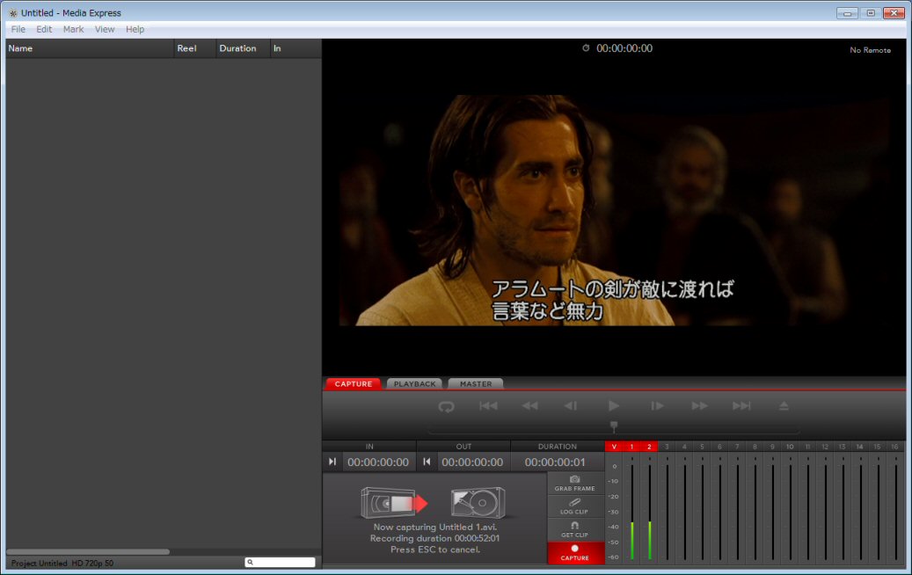Viewport: 912px width, 575px height.
Task: Close the Media Express window
Action: pos(894,13)
